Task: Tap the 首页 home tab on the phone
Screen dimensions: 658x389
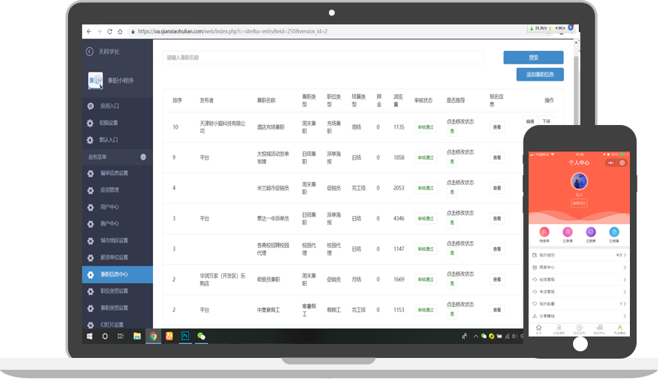Action: pyautogui.click(x=538, y=329)
